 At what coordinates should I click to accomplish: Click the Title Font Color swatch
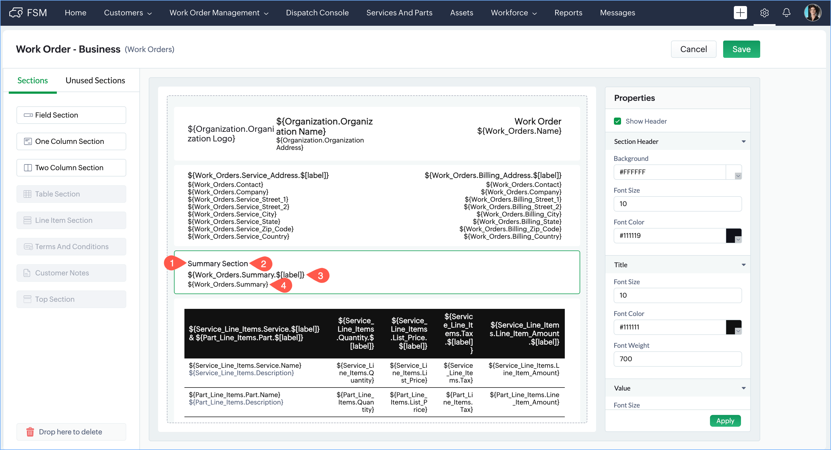[733, 327]
